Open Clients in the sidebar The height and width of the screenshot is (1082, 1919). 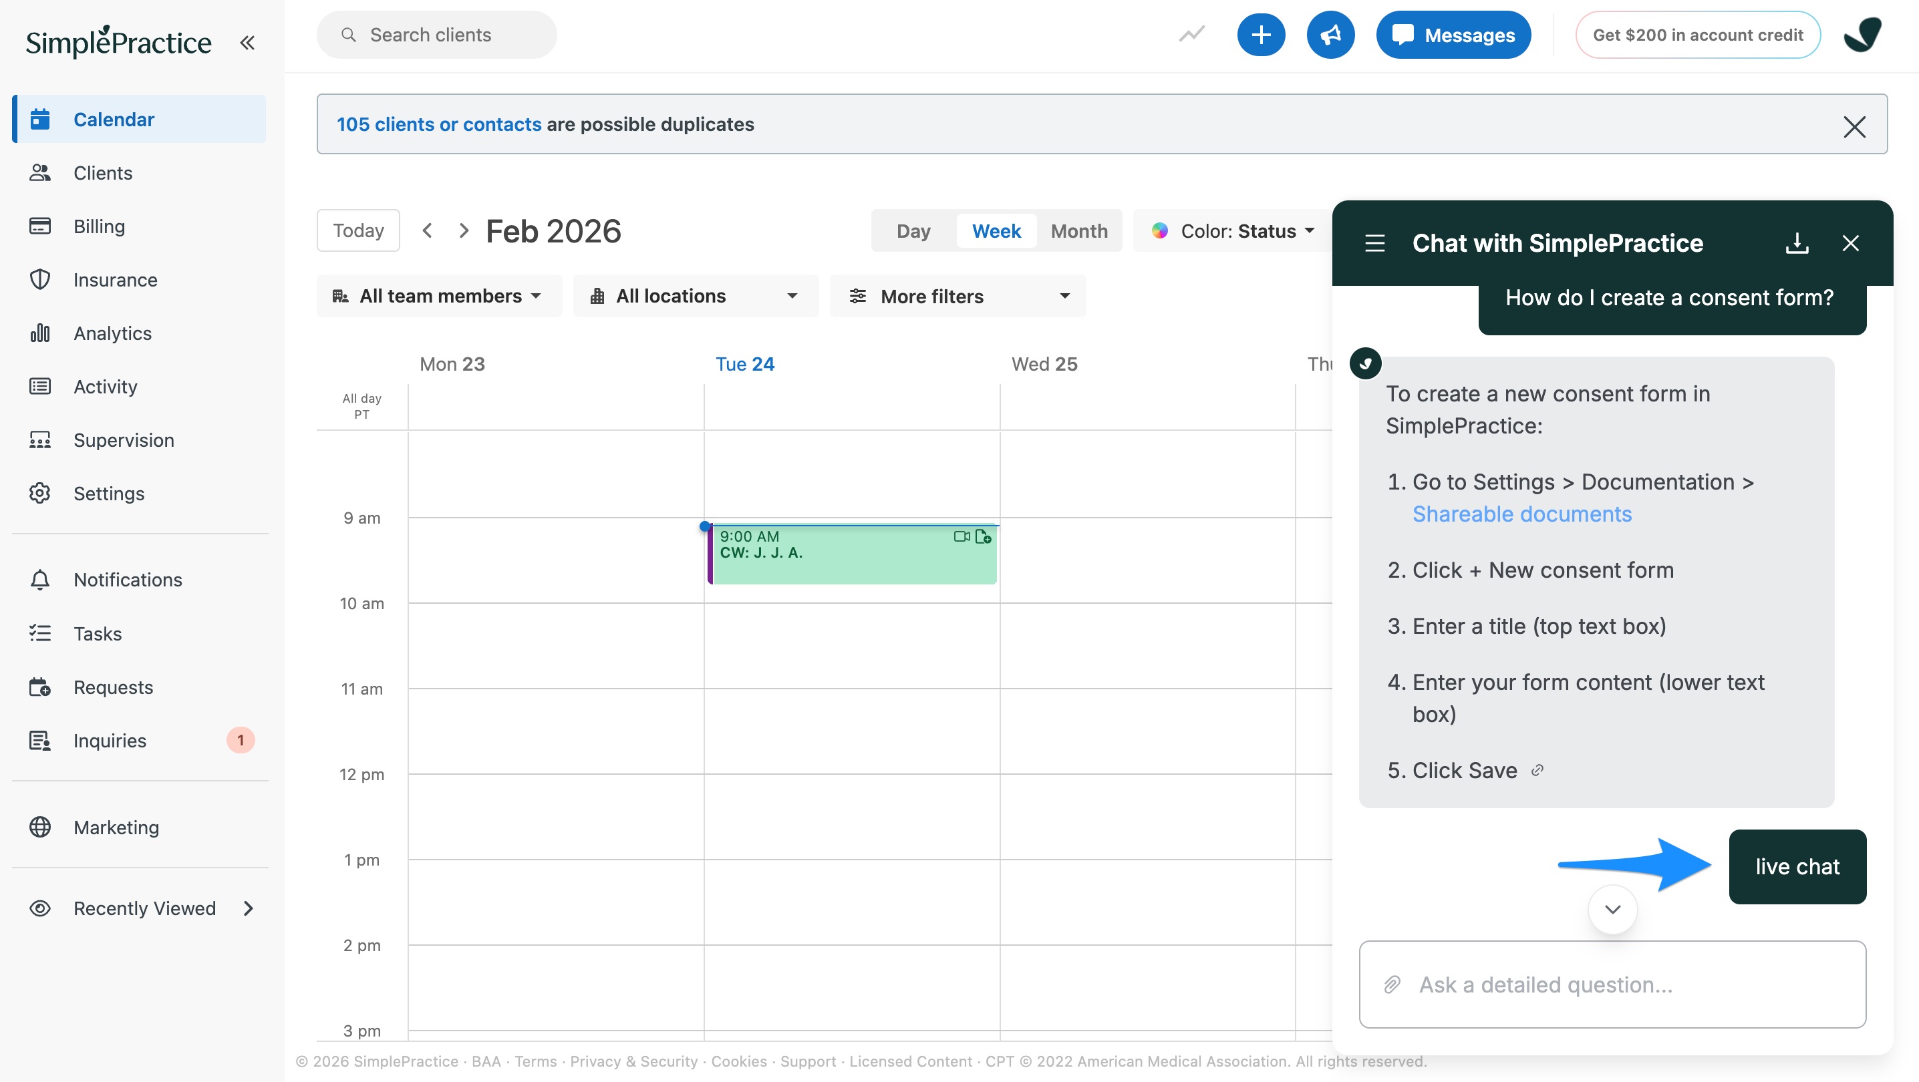click(139, 173)
